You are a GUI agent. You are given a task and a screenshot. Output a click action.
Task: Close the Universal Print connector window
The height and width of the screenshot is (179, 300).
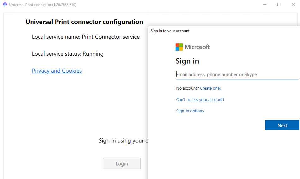point(294,5)
